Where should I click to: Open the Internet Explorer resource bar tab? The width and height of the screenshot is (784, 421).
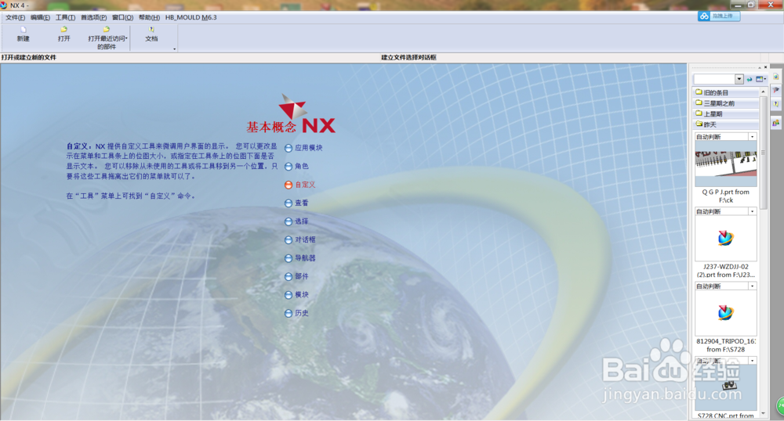[776, 77]
